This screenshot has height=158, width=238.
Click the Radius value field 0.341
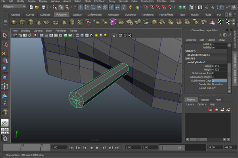pyautogui.click(x=219, y=66)
